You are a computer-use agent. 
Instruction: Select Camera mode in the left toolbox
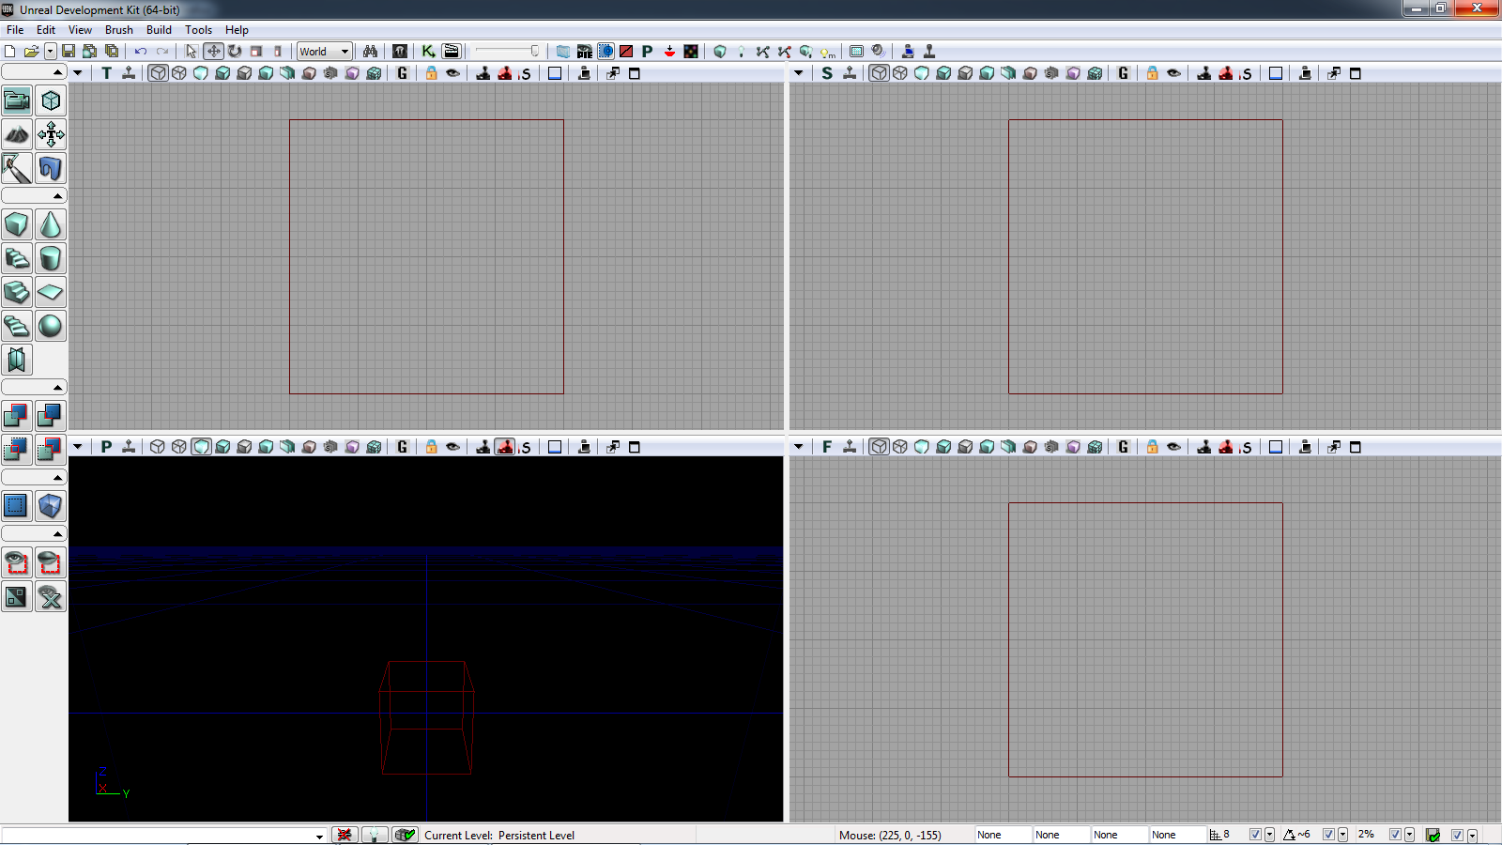pos(16,100)
